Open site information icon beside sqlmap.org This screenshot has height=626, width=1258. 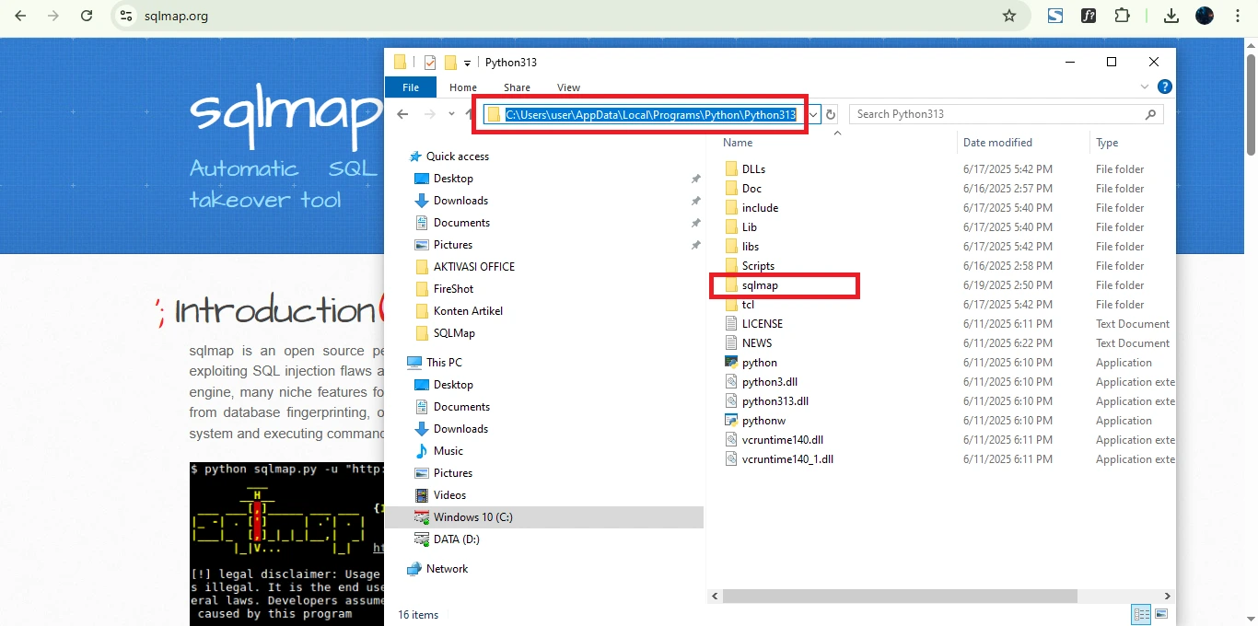click(127, 16)
